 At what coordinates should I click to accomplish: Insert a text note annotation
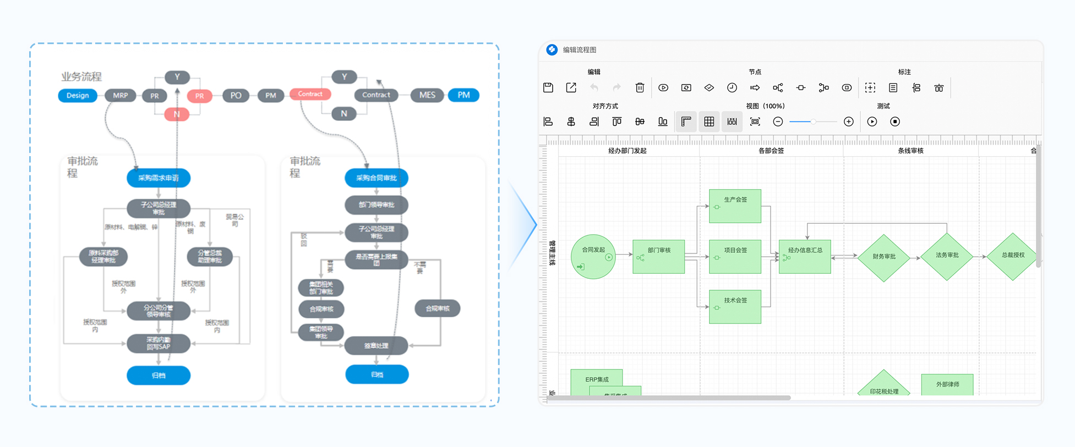point(893,87)
